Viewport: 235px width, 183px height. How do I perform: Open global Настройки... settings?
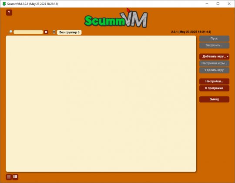214,81
